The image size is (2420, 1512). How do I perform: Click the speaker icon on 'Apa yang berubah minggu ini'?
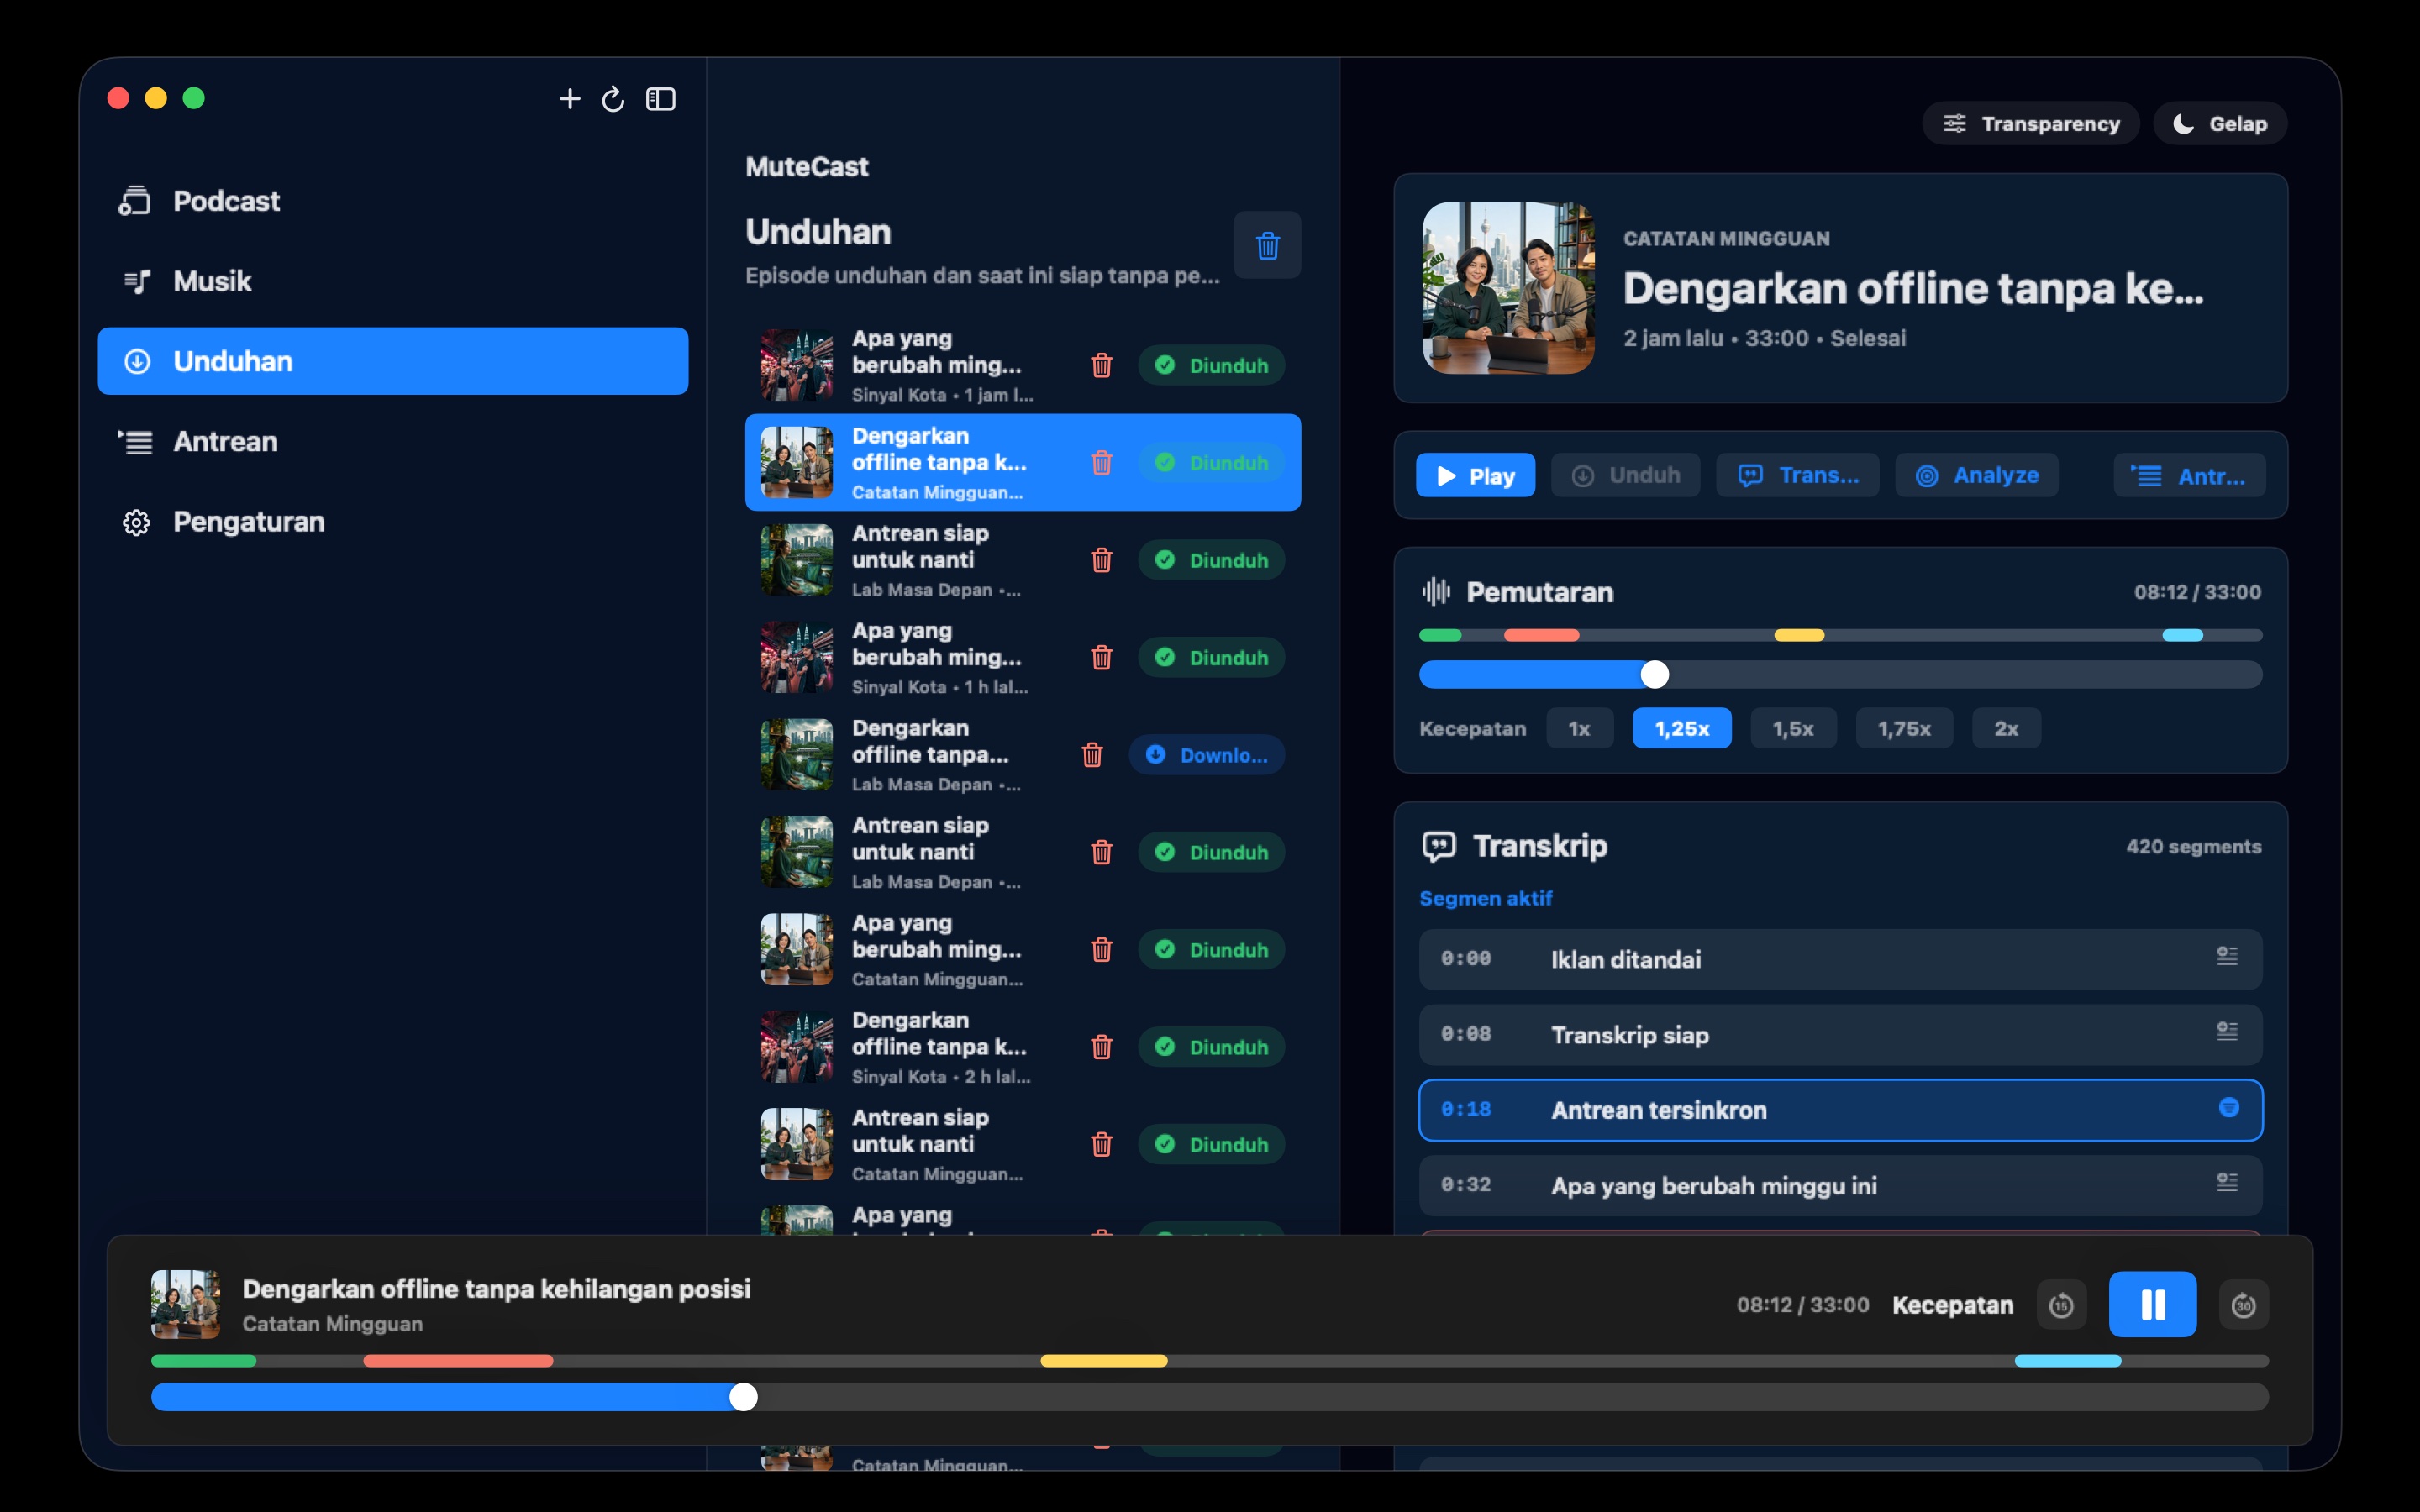tap(2227, 1183)
